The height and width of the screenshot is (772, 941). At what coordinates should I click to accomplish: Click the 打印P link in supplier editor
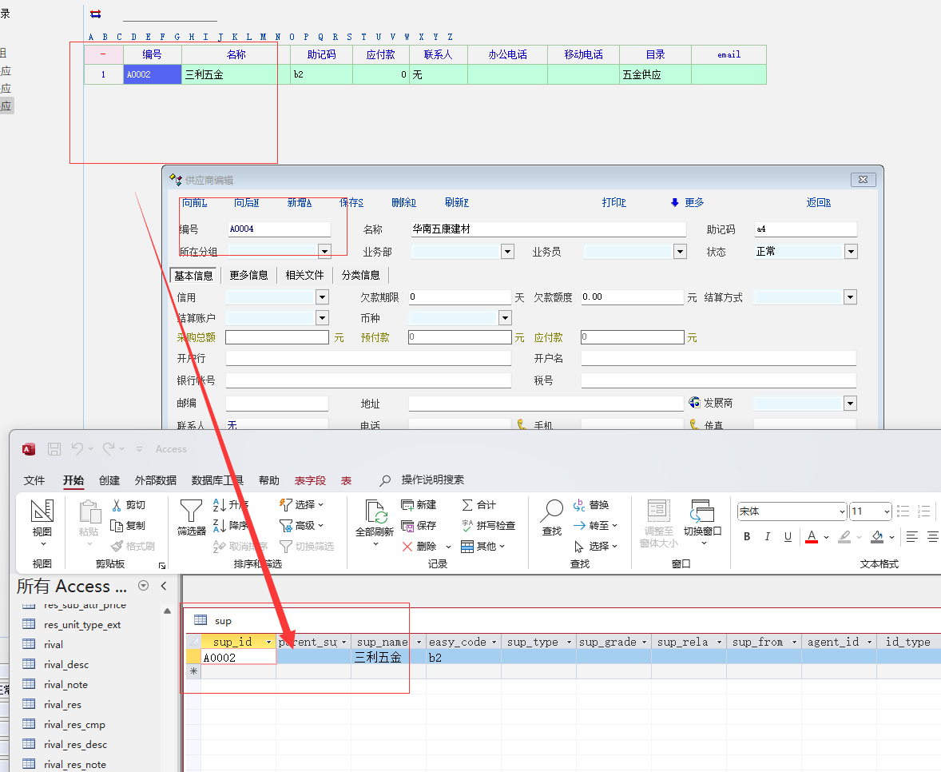[x=613, y=203]
